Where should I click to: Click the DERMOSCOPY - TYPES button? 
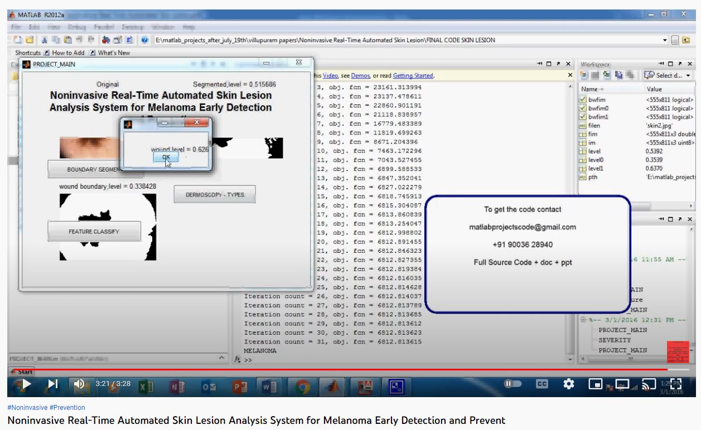[215, 195]
